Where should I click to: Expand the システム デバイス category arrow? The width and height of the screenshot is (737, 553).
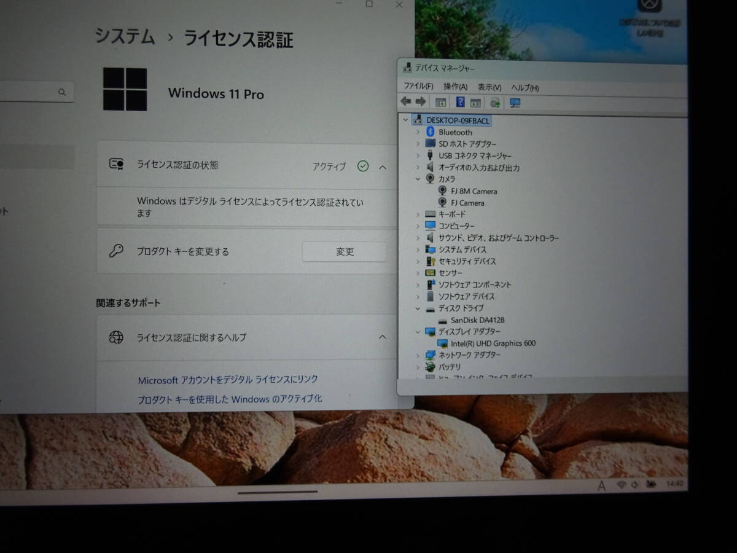point(418,249)
